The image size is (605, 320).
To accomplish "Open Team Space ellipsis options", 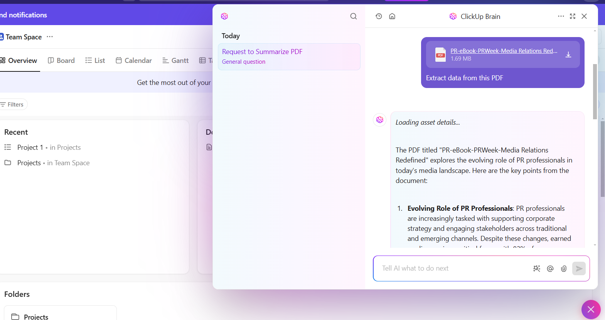I will [50, 37].
